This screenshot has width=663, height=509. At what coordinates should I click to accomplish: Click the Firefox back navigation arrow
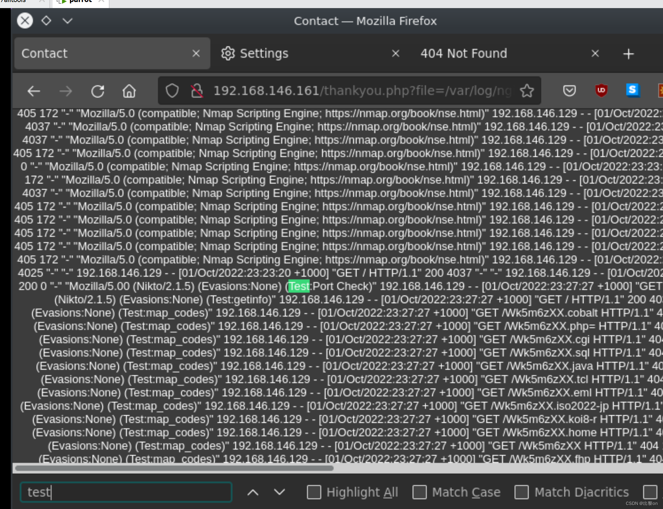(34, 90)
